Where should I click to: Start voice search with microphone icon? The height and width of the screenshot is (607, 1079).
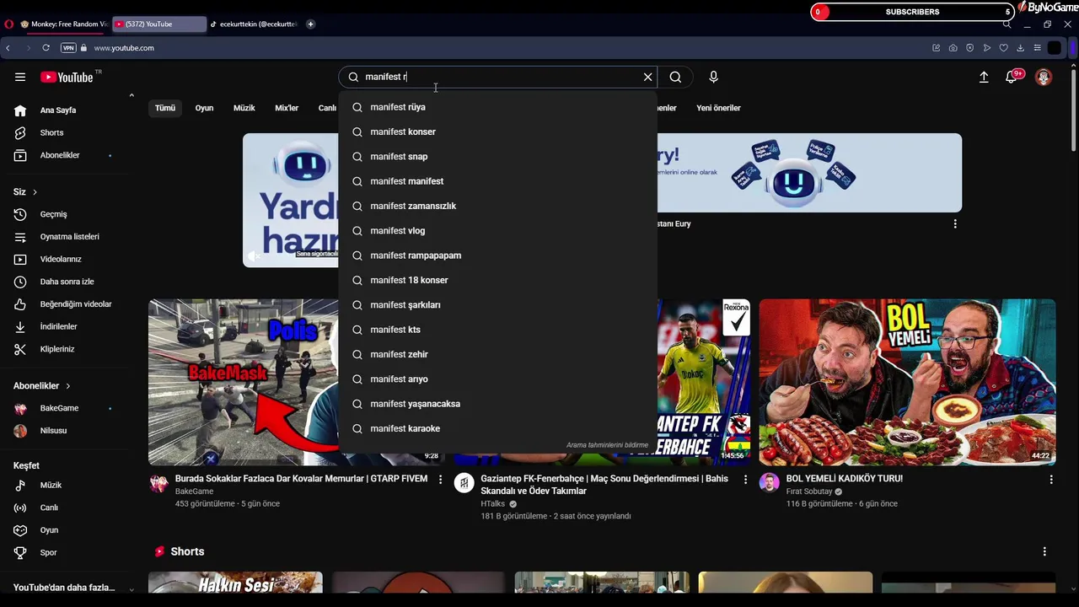(713, 77)
